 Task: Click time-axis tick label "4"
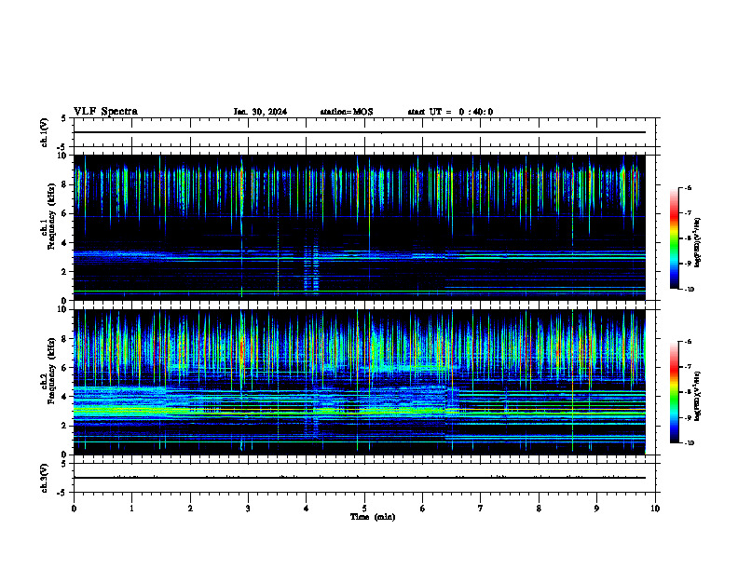point(307,509)
